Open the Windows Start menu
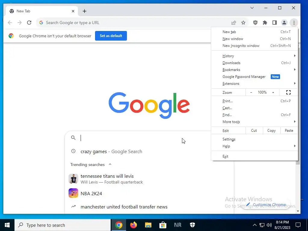 click(7, 225)
